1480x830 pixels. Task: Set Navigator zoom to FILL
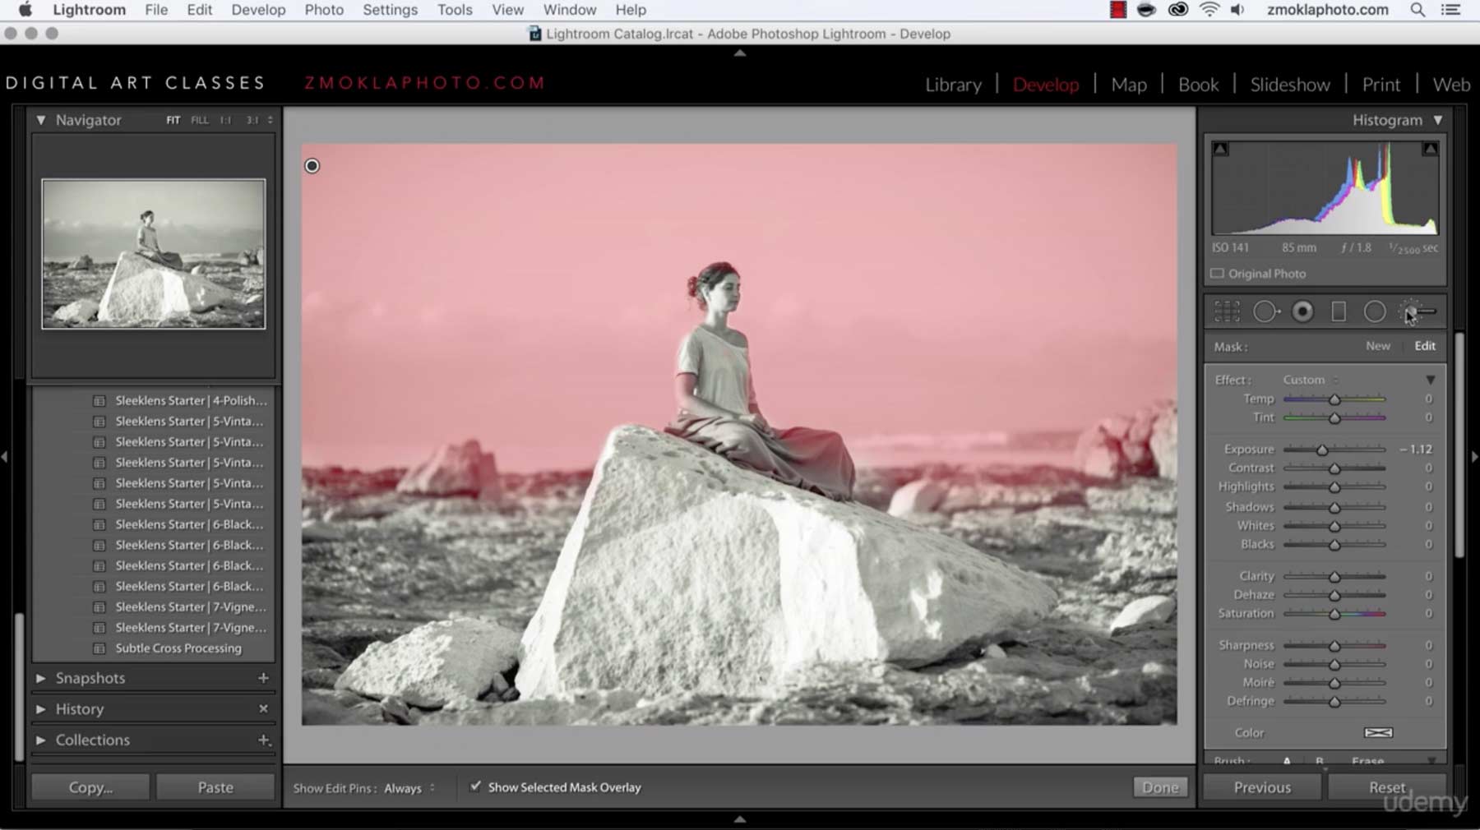pos(200,120)
